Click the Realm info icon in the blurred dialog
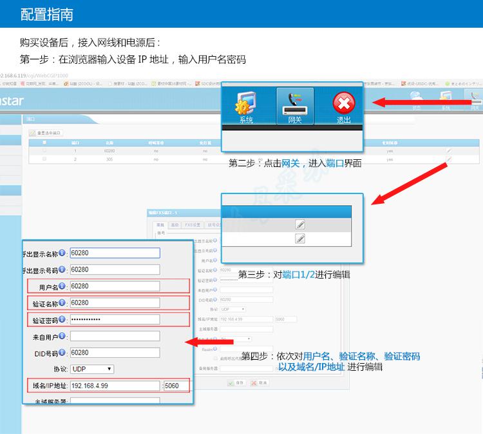 pos(215,349)
